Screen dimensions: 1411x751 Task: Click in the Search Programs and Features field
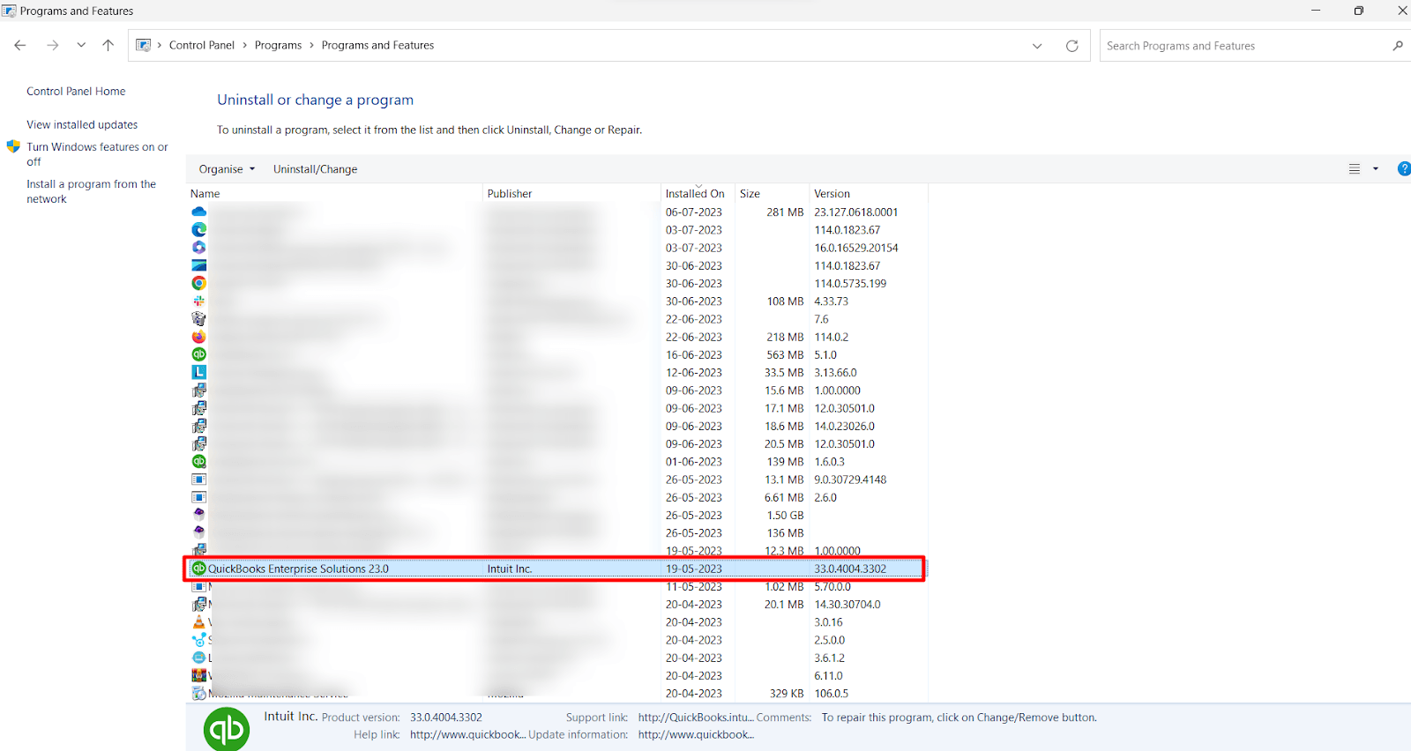(x=1243, y=46)
